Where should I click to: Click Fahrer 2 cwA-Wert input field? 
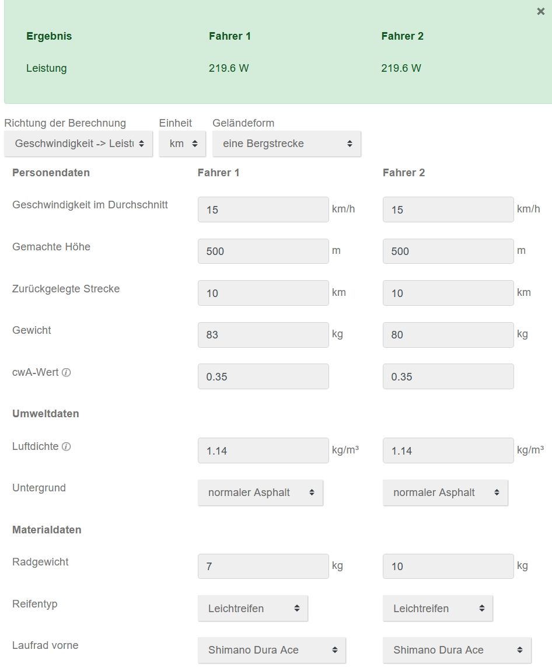(x=448, y=377)
